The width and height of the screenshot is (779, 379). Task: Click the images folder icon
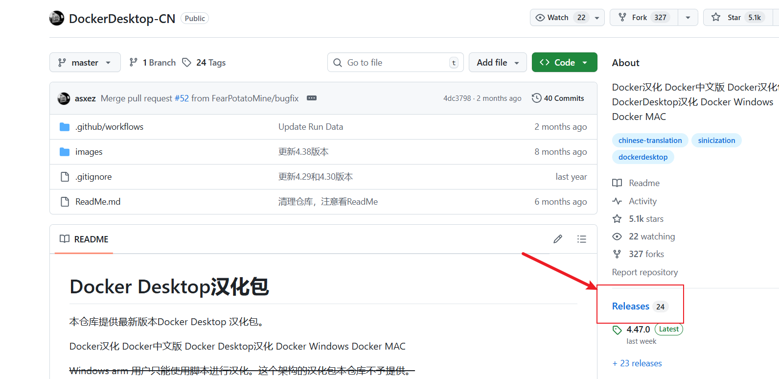(65, 152)
